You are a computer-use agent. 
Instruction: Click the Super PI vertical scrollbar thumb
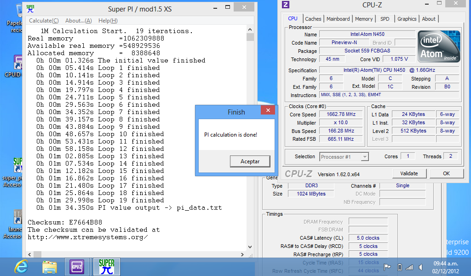pyautogui.click(x=250, y=37)
